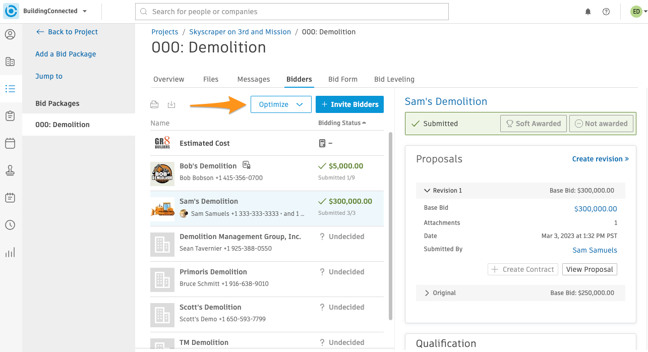Open the bar chart analytics icon in sidebar
Viewport: 648px width, 352px height.
pyautogui.click(x=10, y=252)
